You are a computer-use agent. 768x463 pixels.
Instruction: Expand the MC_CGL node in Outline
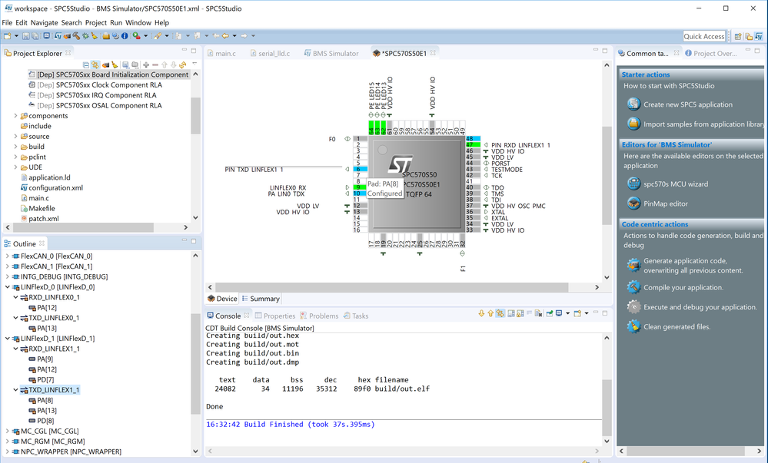pos(8,432)
